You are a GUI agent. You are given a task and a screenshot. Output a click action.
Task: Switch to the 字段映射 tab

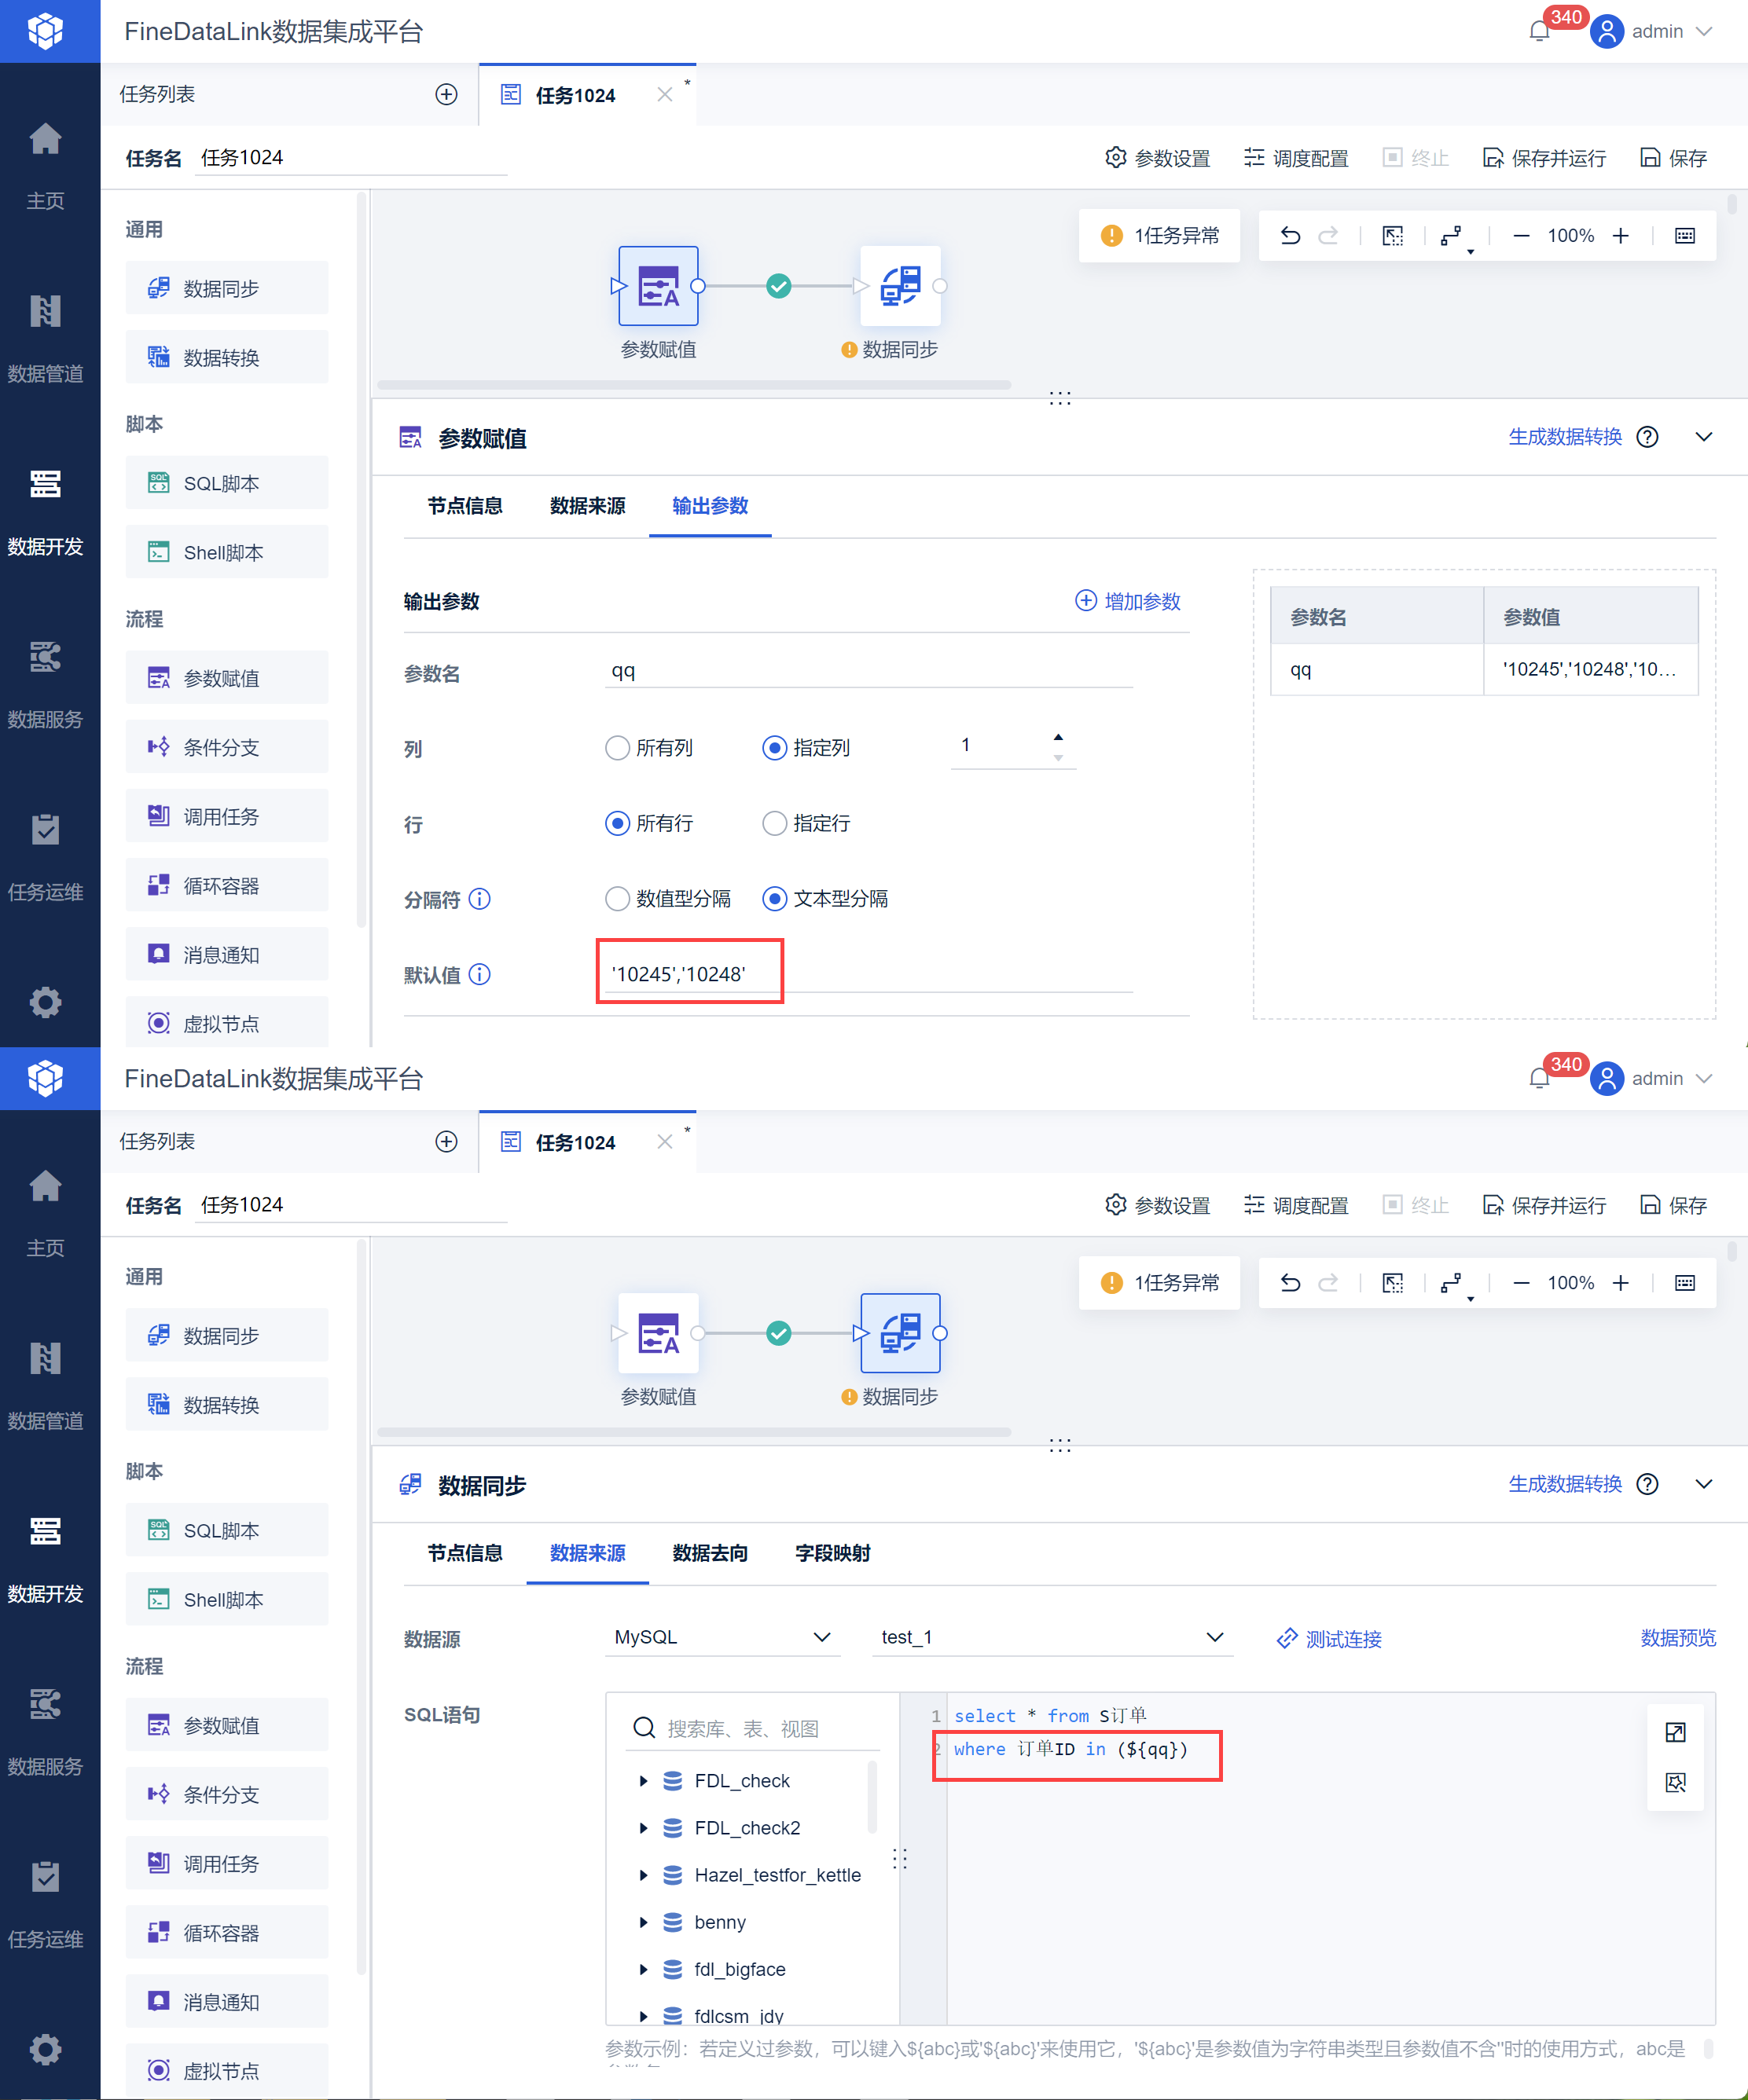(x=832, y=1553)
